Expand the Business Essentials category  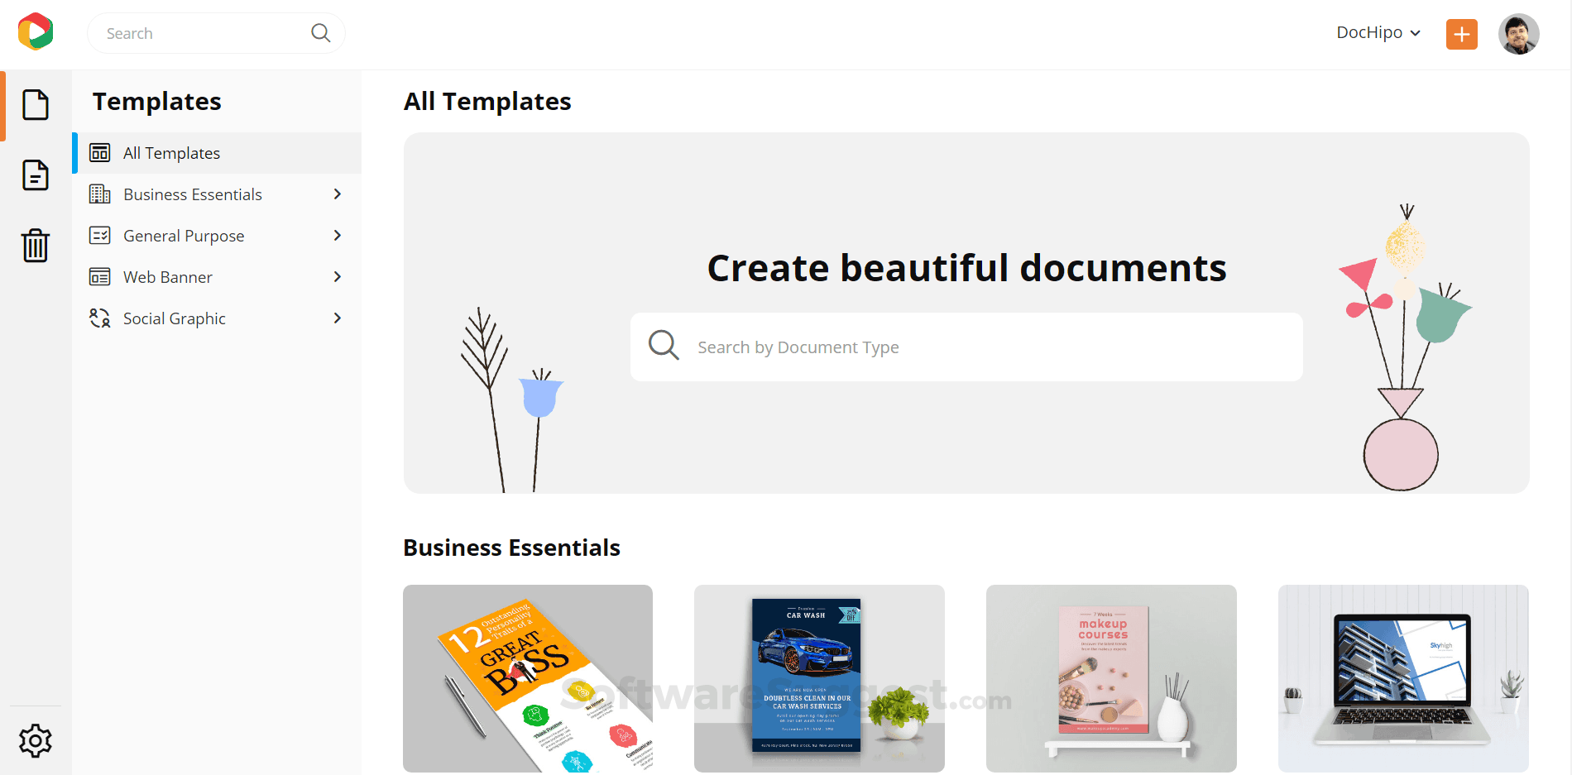337,194
